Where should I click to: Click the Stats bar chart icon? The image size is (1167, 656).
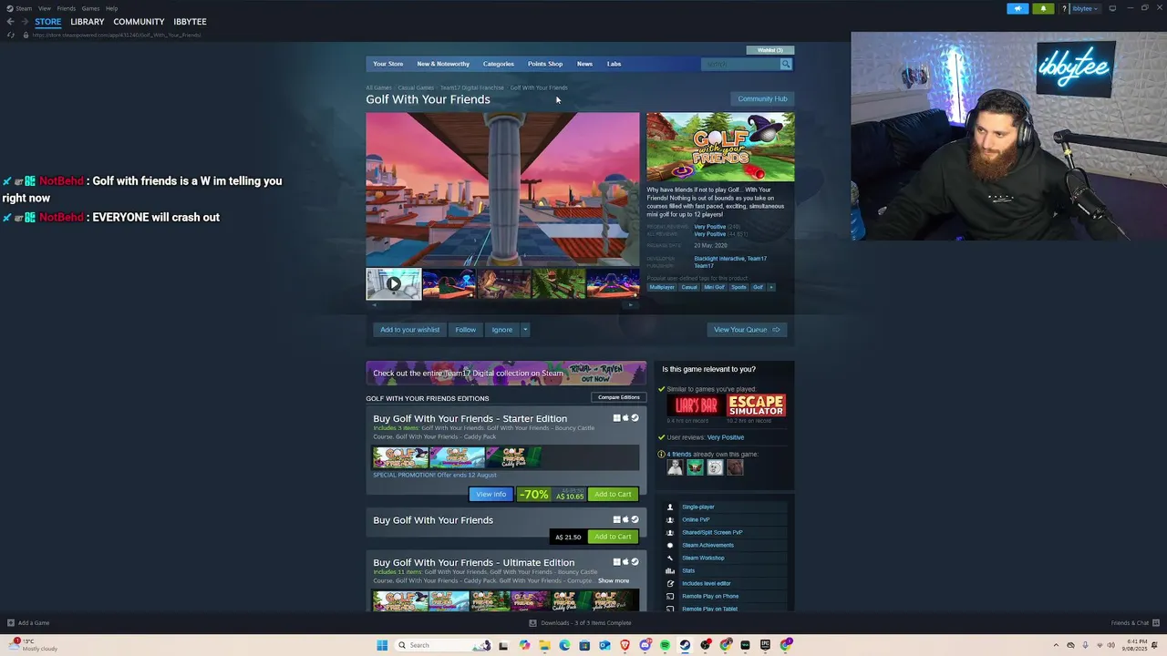tap(670, 570)
